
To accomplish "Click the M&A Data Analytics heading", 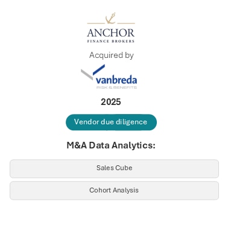I will point(111,145).
